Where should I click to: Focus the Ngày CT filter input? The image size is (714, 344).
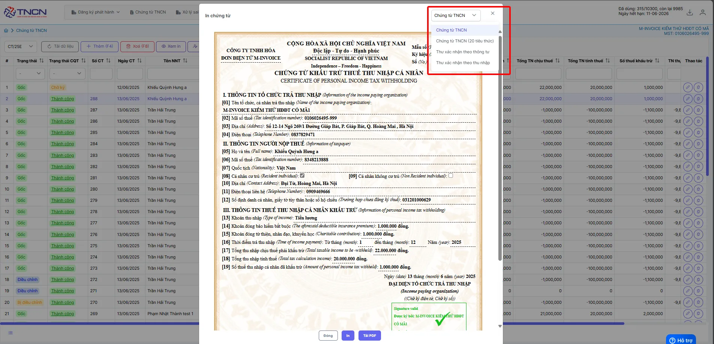pyautogui.click(x=130, y=74)
